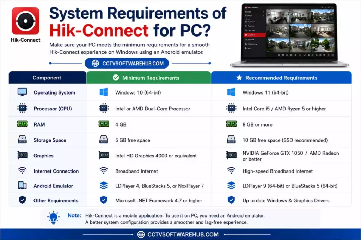Image resolution: width=361 pixels, height=240 pixels.
Task: Click 'Microsoft .NET Framework 4.7 or higher'
Action: (159, 201)
